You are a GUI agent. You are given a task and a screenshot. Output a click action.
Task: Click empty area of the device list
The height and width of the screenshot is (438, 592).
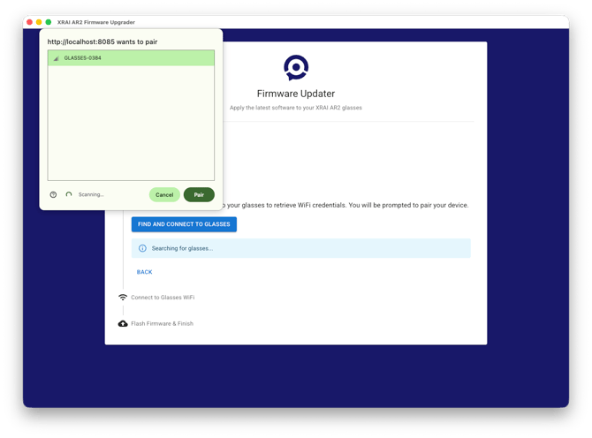[131, 124]
